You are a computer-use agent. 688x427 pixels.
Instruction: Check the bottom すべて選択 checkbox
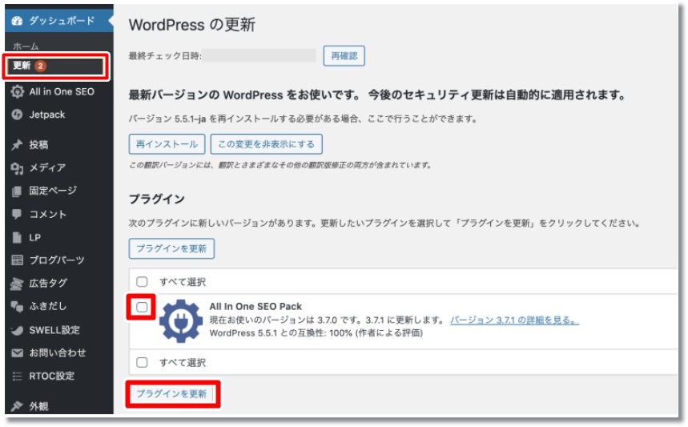click(x=142, y=362)
